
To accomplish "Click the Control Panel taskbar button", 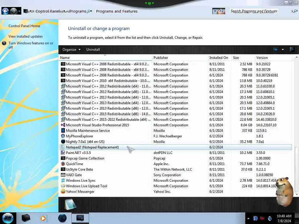I will coord(80,218).
